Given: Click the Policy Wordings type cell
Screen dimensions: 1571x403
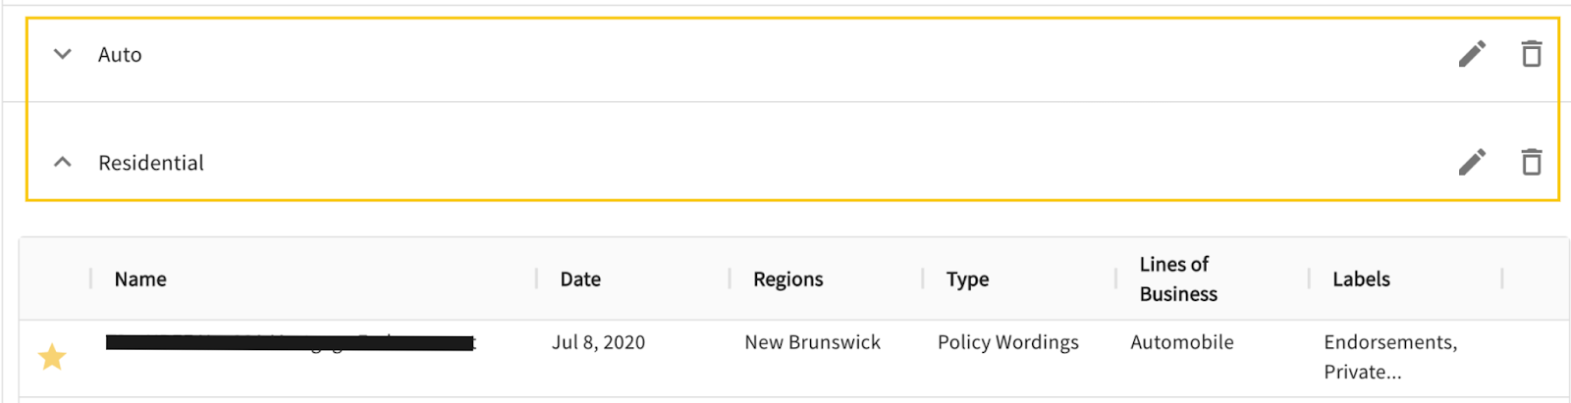Looking at the screenshot, I should tap(1007, 342).
